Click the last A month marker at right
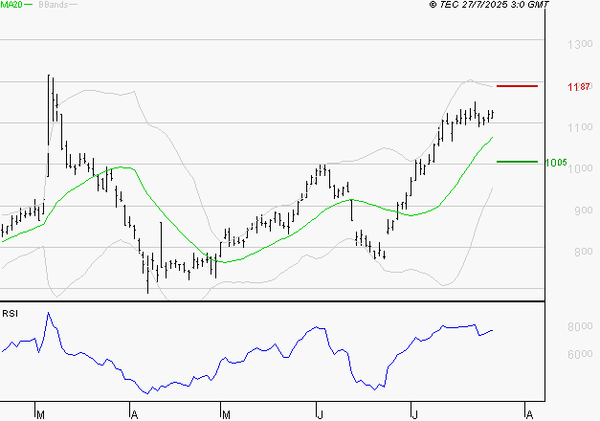Image resolution: width=600 pixels, height=421 pixels. (x=529, y=415)
